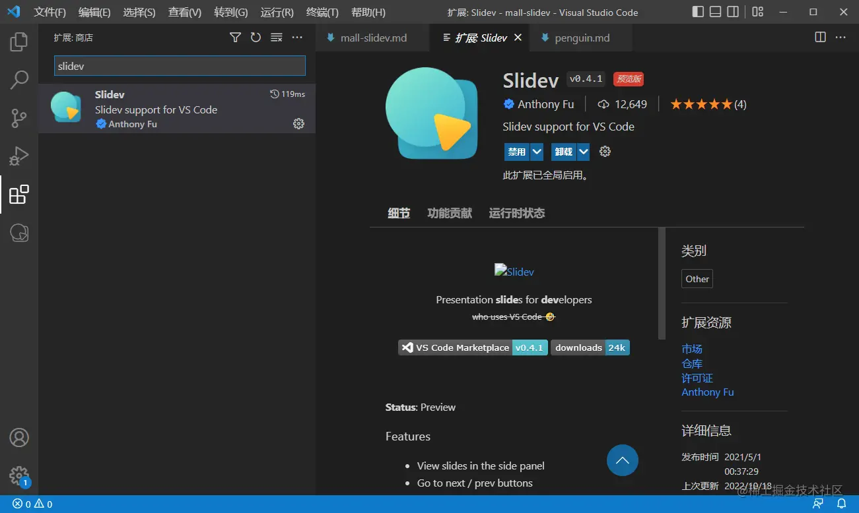Screen dimensions: 859x513
Task: Click the five-star rating (4)
Action: 708,104
